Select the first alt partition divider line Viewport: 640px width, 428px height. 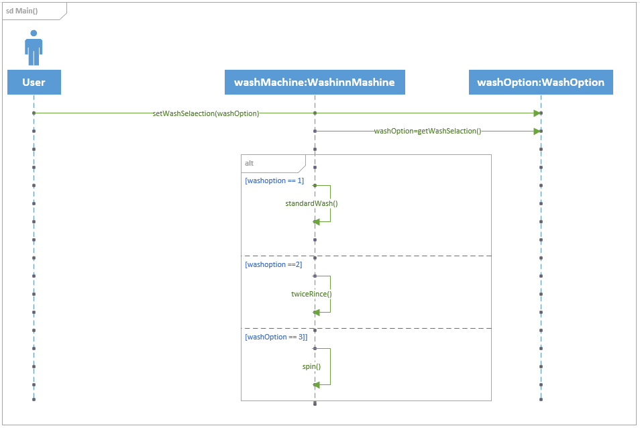(403, 255)
